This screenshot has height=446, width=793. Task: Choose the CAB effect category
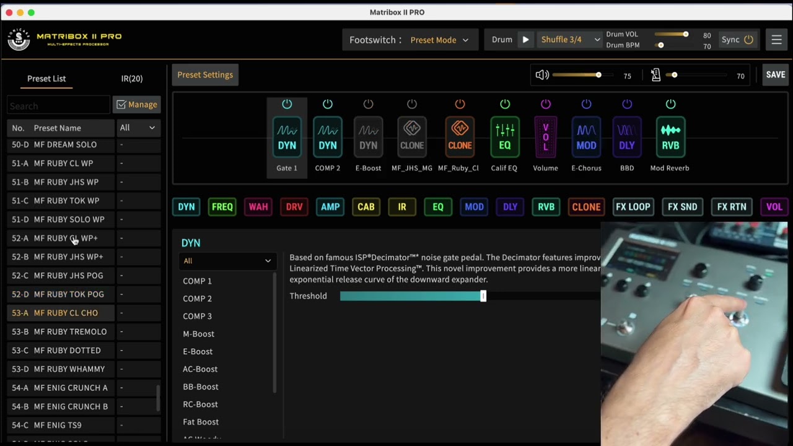(366, 207)
